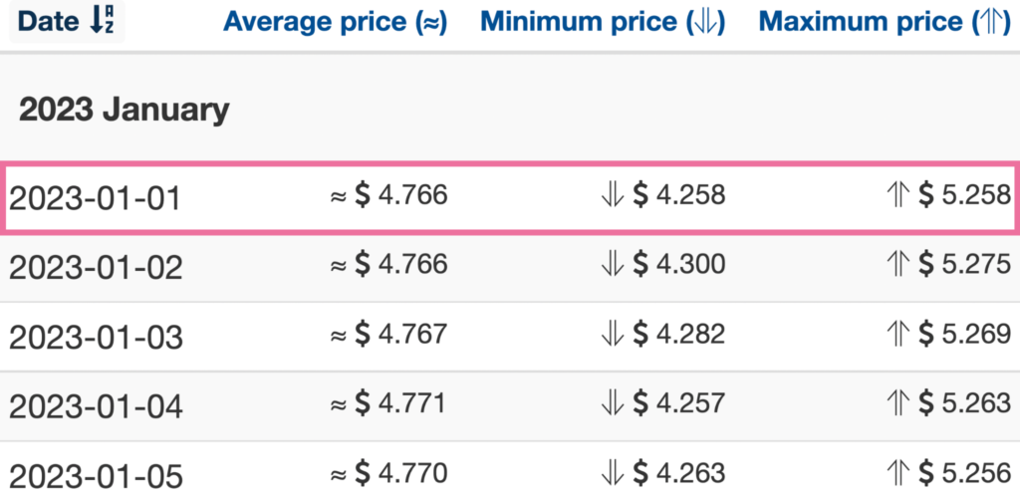Click the up arrow icon beside $5.256
The image size is (1020, 503).
899,473
